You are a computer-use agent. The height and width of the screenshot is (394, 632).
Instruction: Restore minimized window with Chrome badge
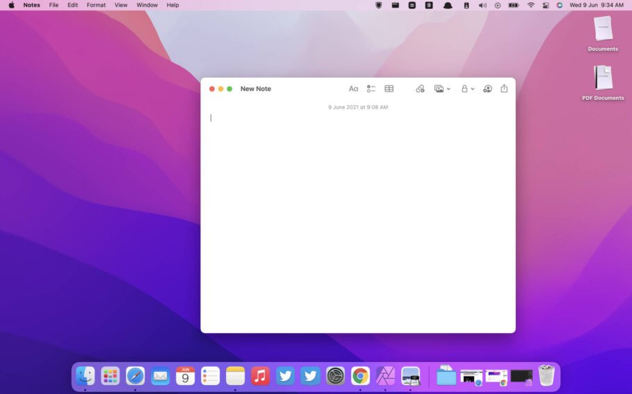pyautogui.click(x=496, y=377)
